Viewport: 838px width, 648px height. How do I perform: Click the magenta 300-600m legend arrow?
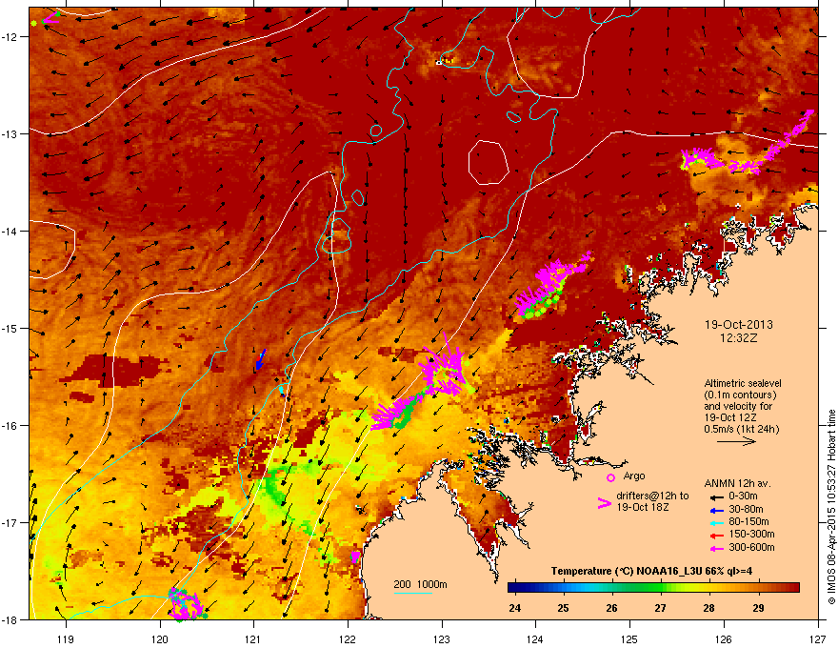pyautogui.click(x=715, y=548)
